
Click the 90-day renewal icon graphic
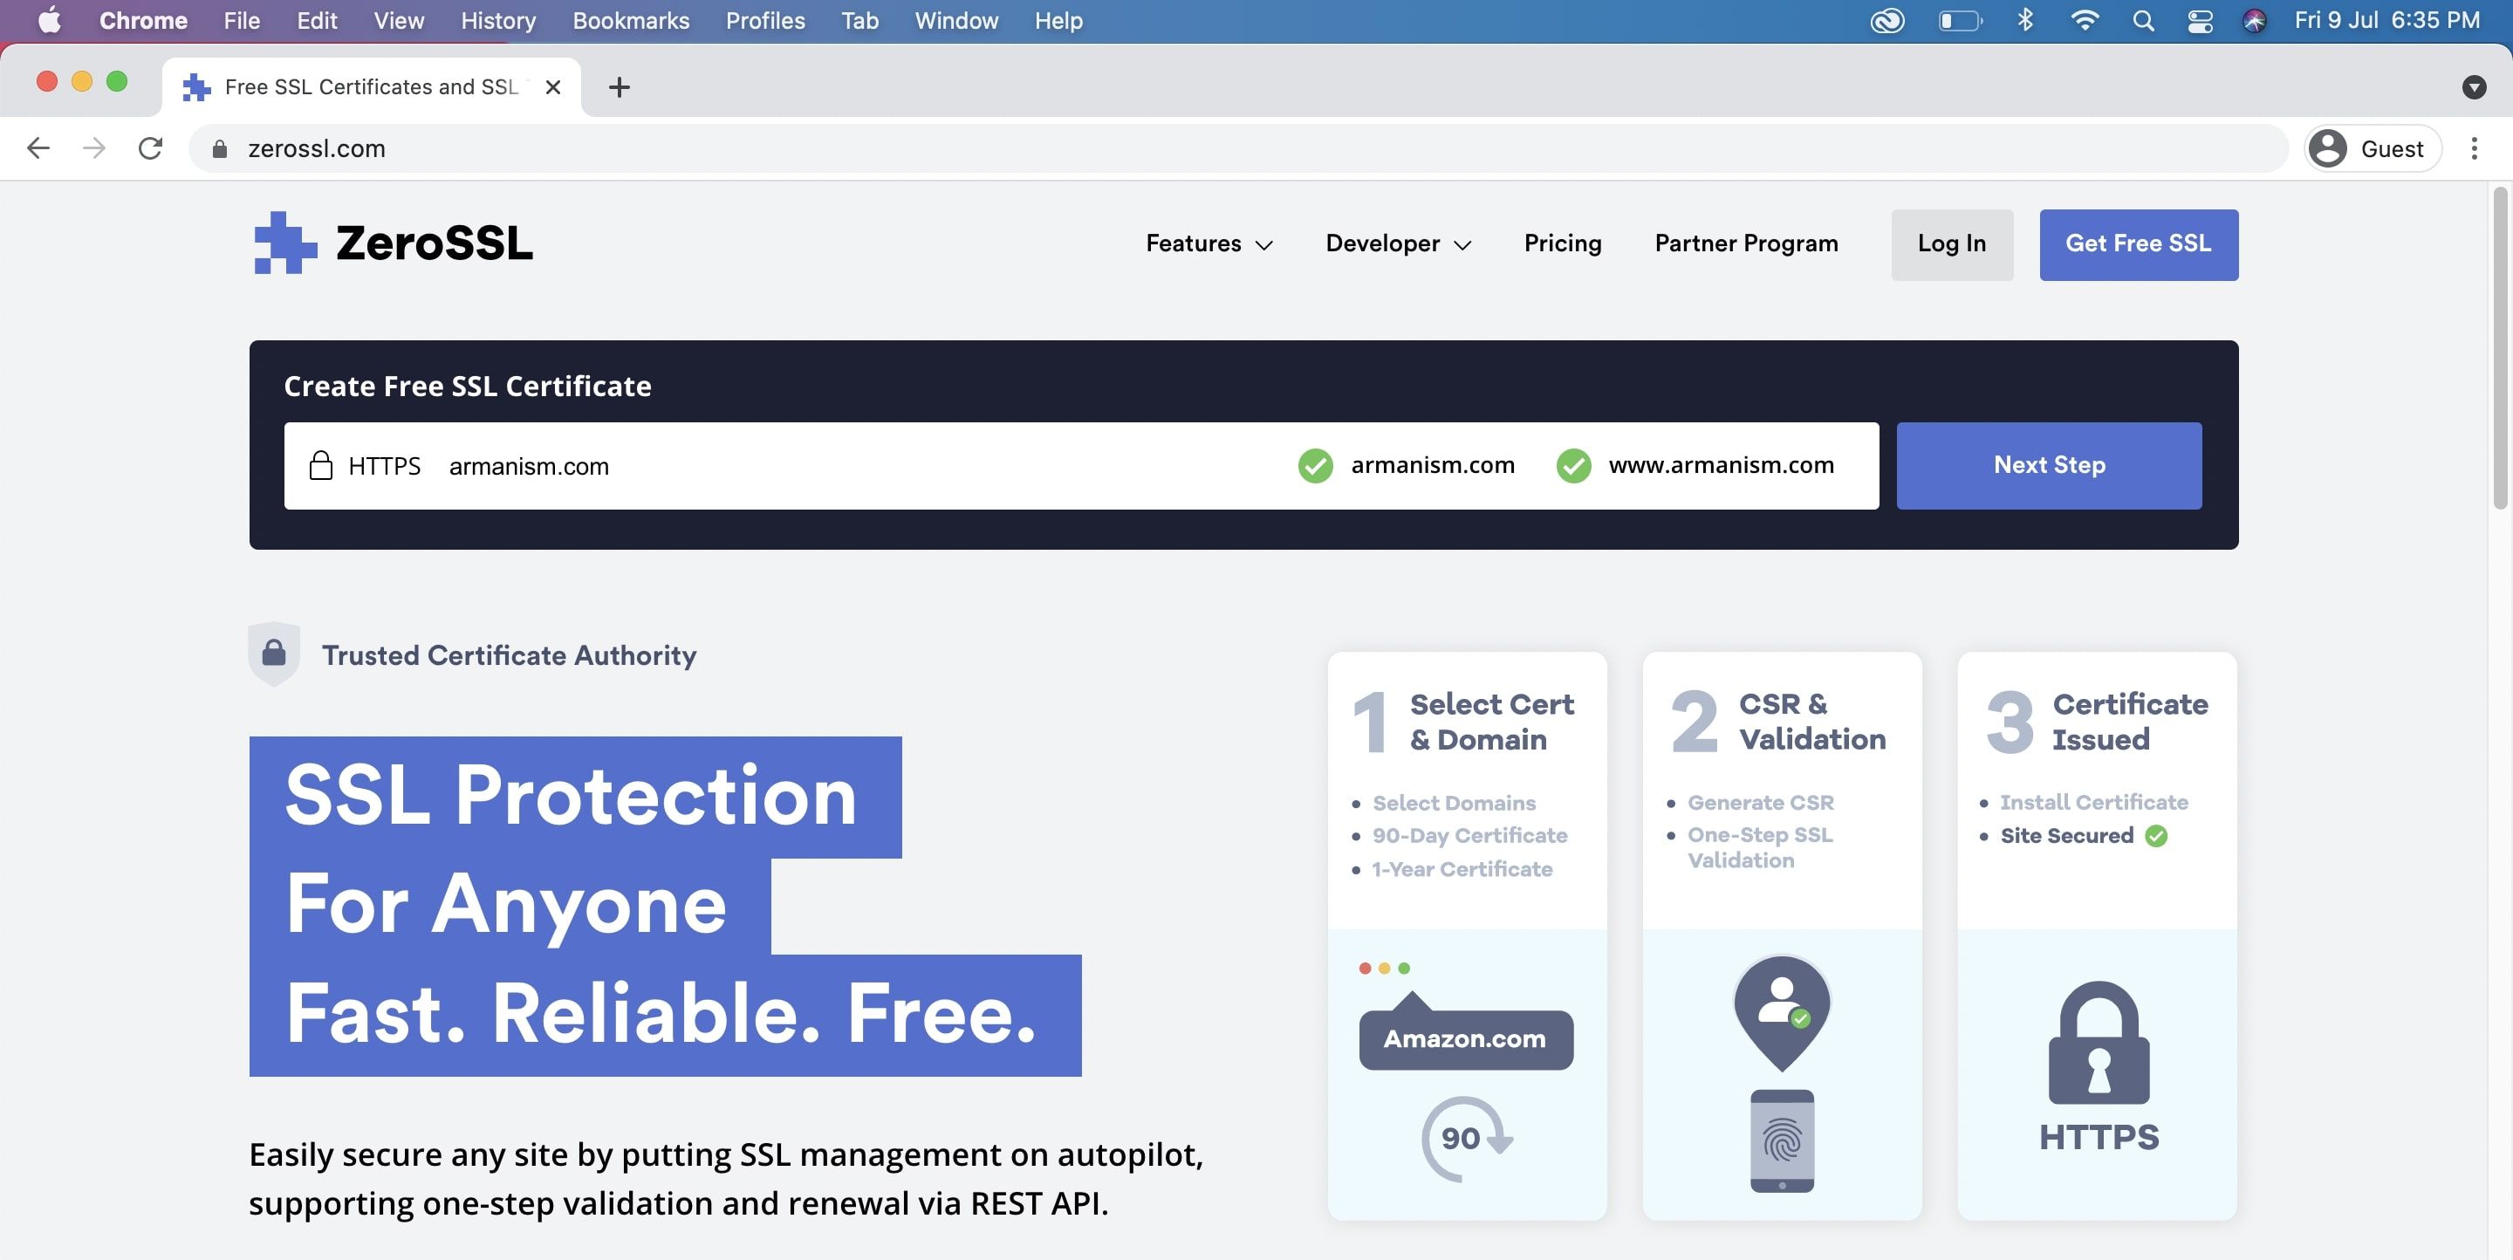1464,1138
